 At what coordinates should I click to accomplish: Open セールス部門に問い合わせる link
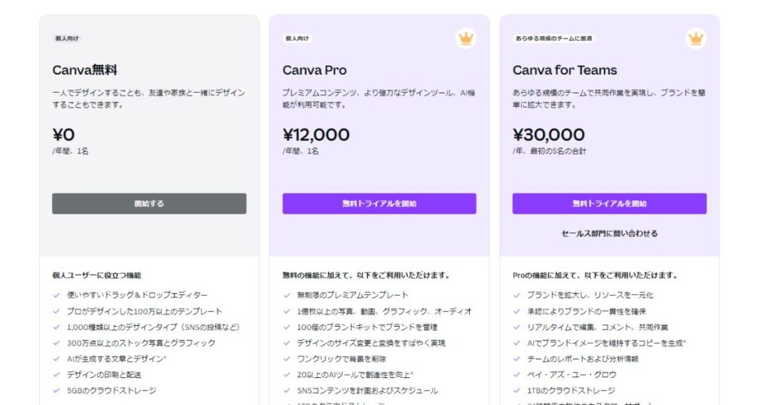click(609, 233)
